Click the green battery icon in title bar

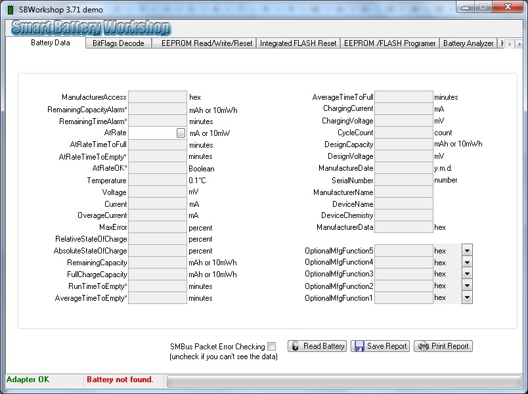11,9
